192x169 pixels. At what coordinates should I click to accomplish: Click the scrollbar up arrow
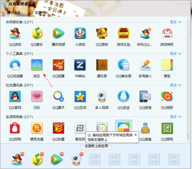pos(188,18)
